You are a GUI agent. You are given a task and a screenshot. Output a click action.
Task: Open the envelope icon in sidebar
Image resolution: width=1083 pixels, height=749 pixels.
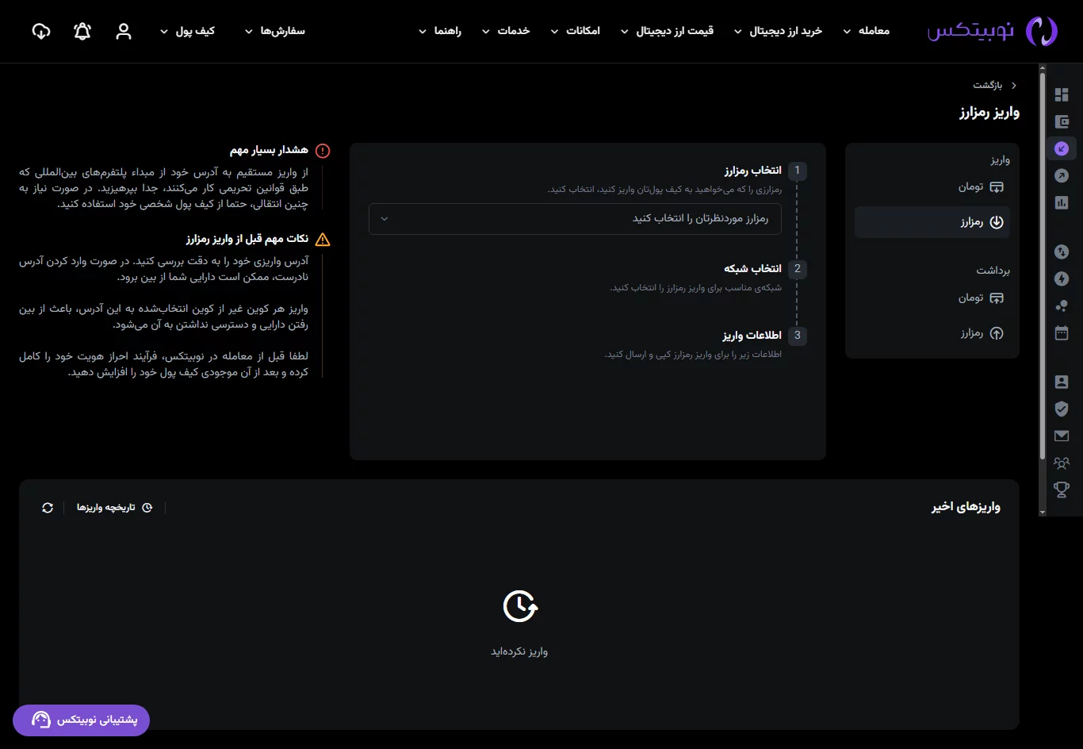click(1062, 436)
